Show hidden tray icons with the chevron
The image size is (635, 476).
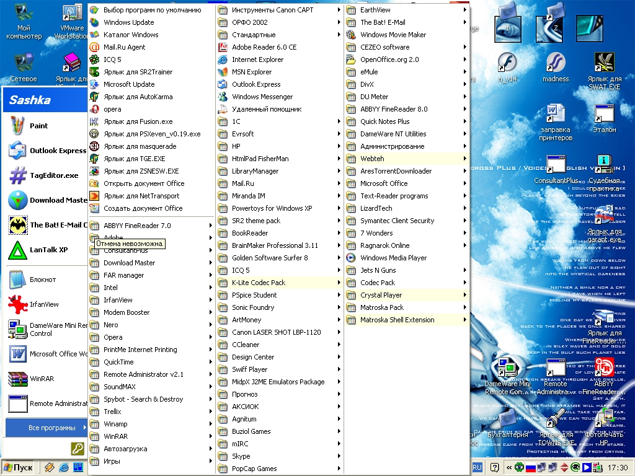point(509,467)
